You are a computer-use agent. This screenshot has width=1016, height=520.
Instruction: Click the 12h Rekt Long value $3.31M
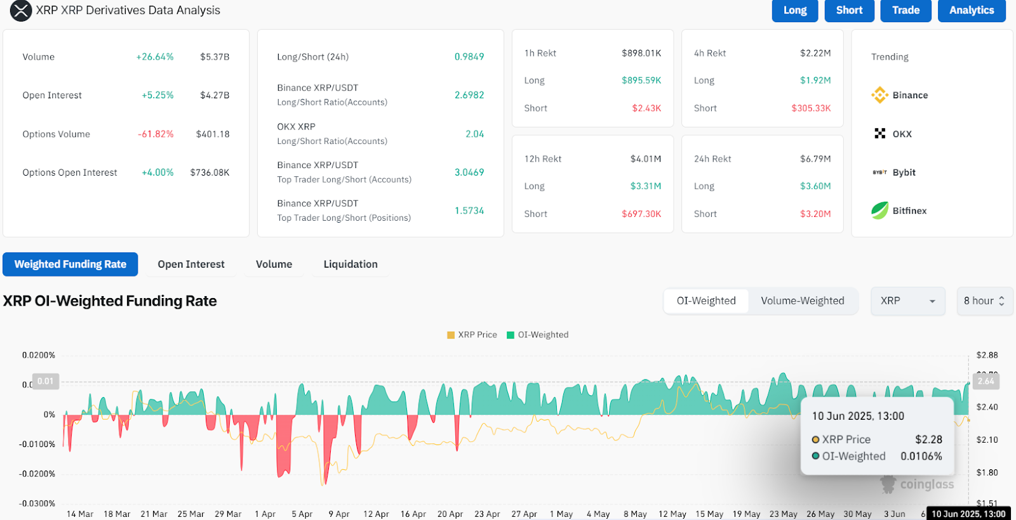(646, 186)
